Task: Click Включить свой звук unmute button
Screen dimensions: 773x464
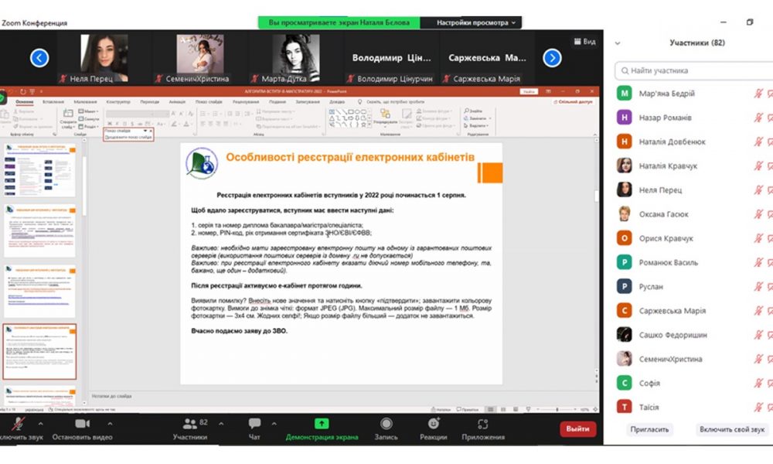Action: point(731,429)
